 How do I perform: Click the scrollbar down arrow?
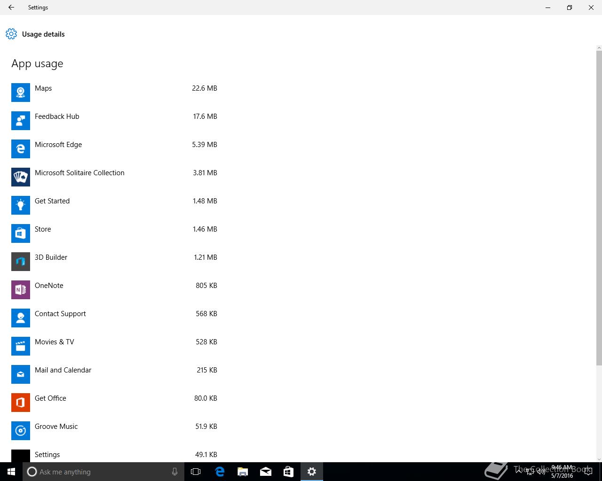tap(599, 459)
